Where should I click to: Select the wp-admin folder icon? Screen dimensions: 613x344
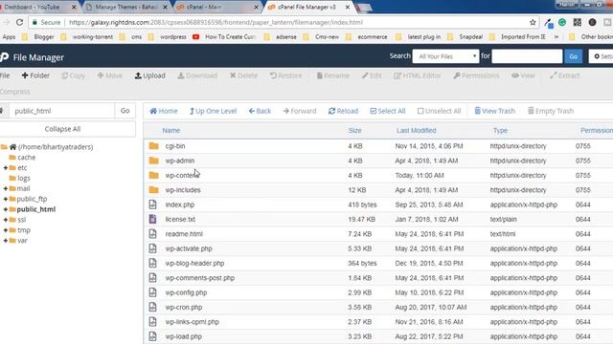153,161
